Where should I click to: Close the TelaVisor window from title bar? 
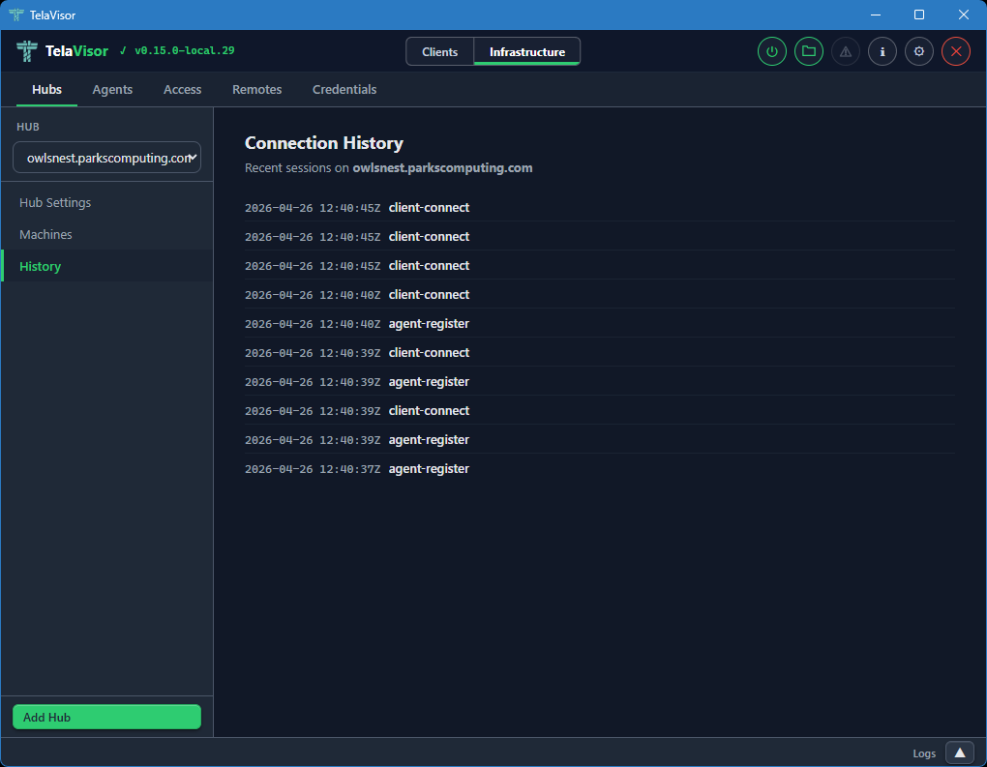tap(963, 15)
